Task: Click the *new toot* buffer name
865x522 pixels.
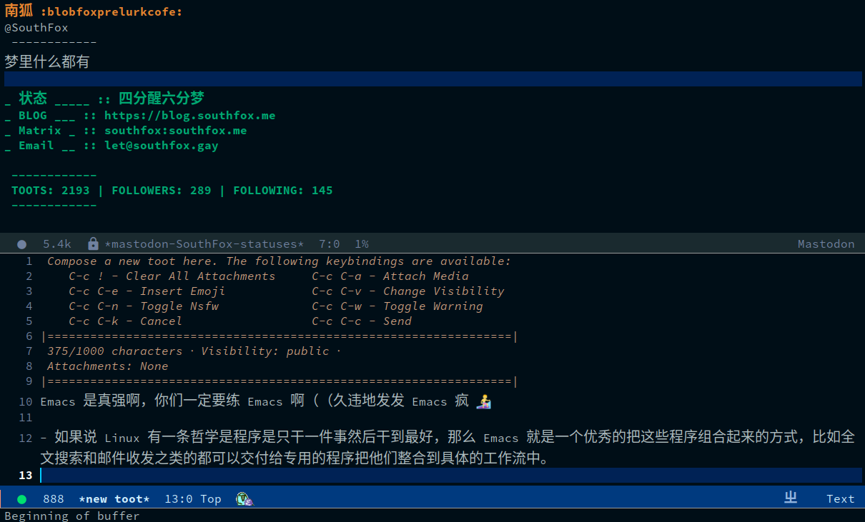Action: 114,499
